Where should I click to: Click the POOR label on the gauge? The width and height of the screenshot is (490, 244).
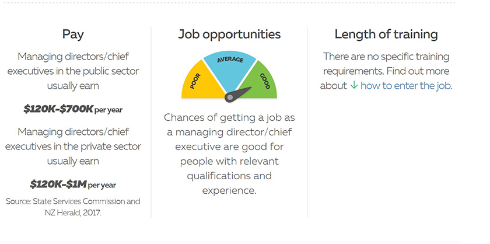pos(195,81)
